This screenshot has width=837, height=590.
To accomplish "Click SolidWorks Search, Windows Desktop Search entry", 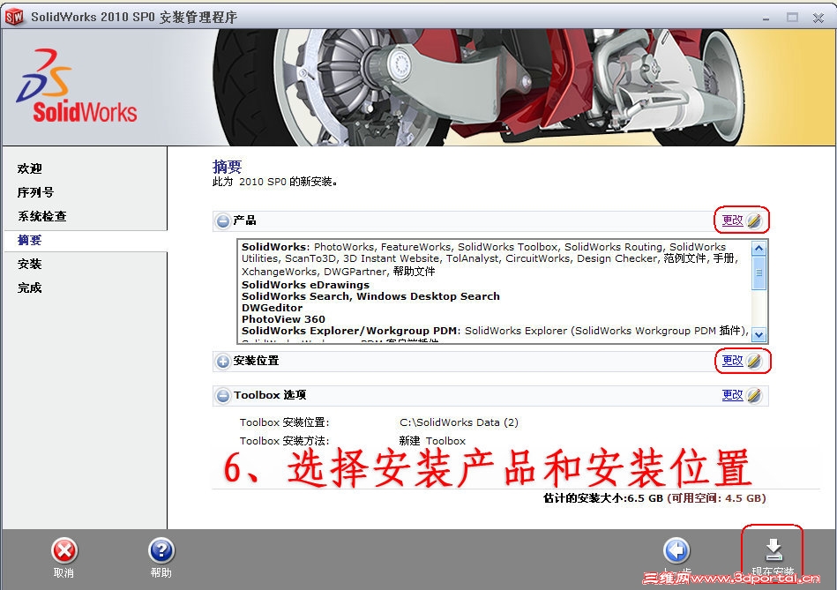I will tap(370, 296).
